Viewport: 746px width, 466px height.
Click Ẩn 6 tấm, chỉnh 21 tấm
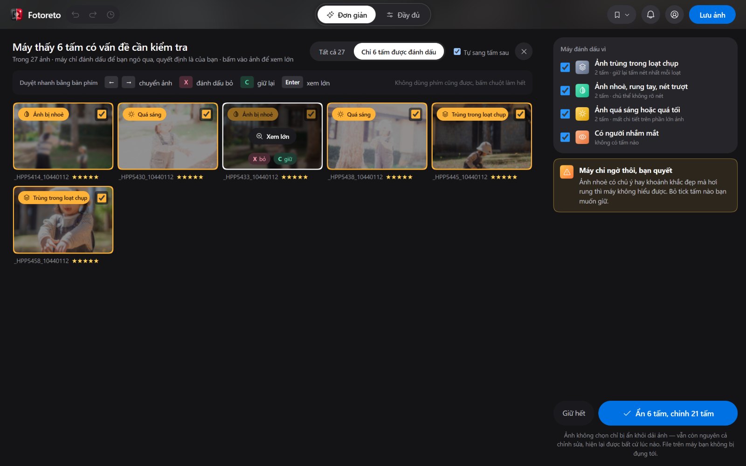(x=668, y=413)
